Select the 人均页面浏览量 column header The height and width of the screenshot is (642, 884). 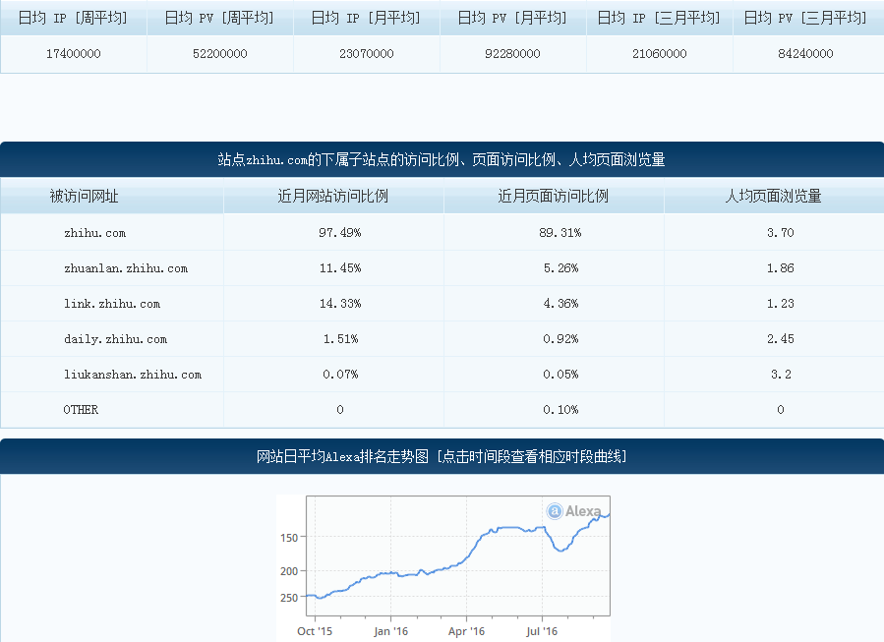coord(774,197)
